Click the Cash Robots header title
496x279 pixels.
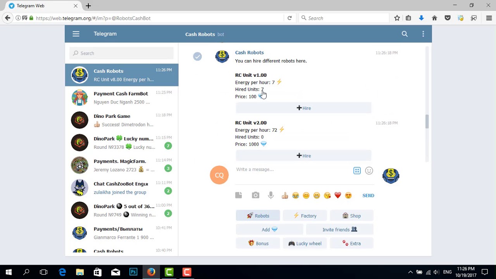[x=200, y=34]
